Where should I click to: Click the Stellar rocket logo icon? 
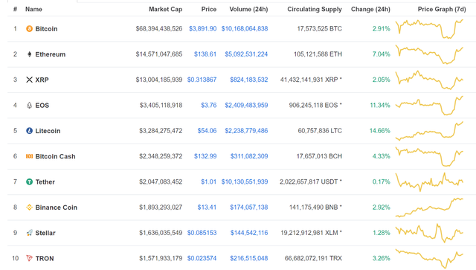pos(29,233)
